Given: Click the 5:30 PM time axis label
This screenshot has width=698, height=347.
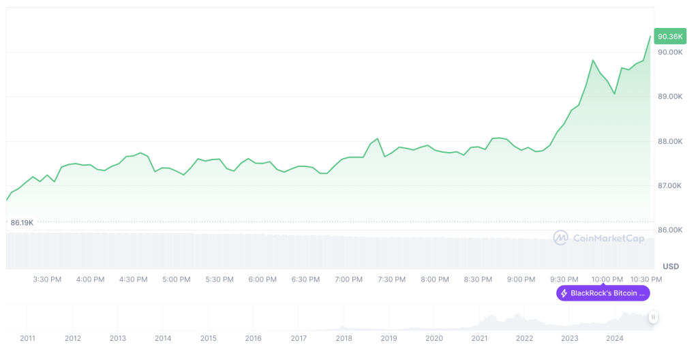Looking at the screenshot, I should click(219, 280).
